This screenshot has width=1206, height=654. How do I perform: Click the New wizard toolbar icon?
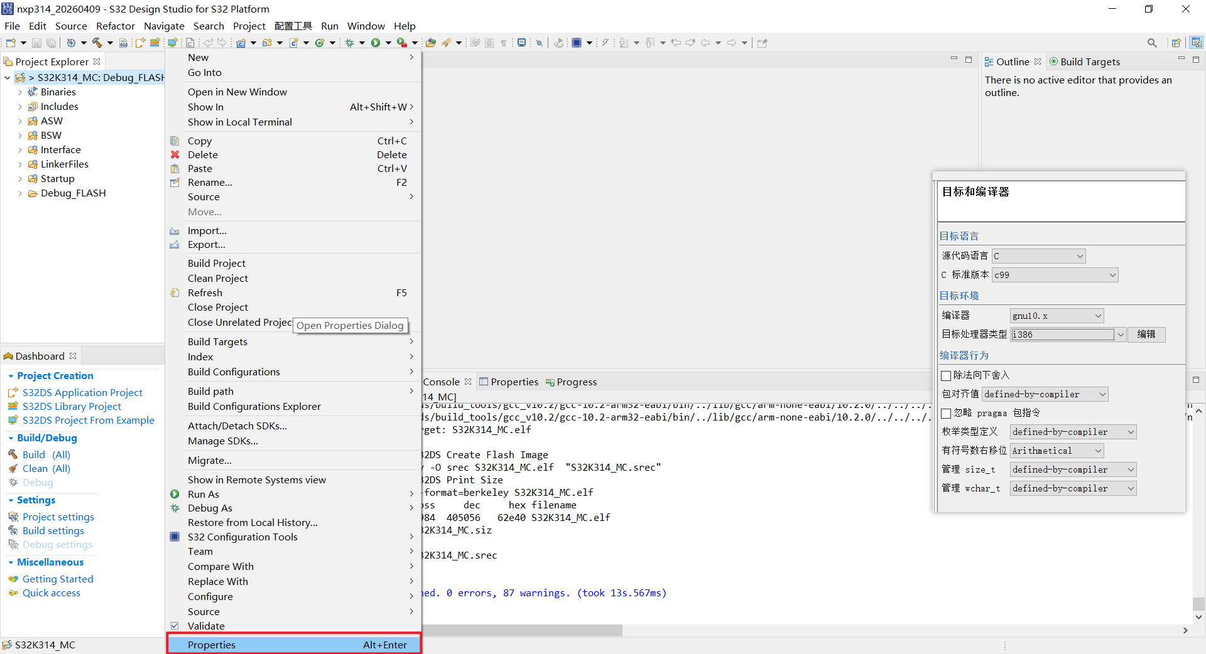click(x=11, y=43)
